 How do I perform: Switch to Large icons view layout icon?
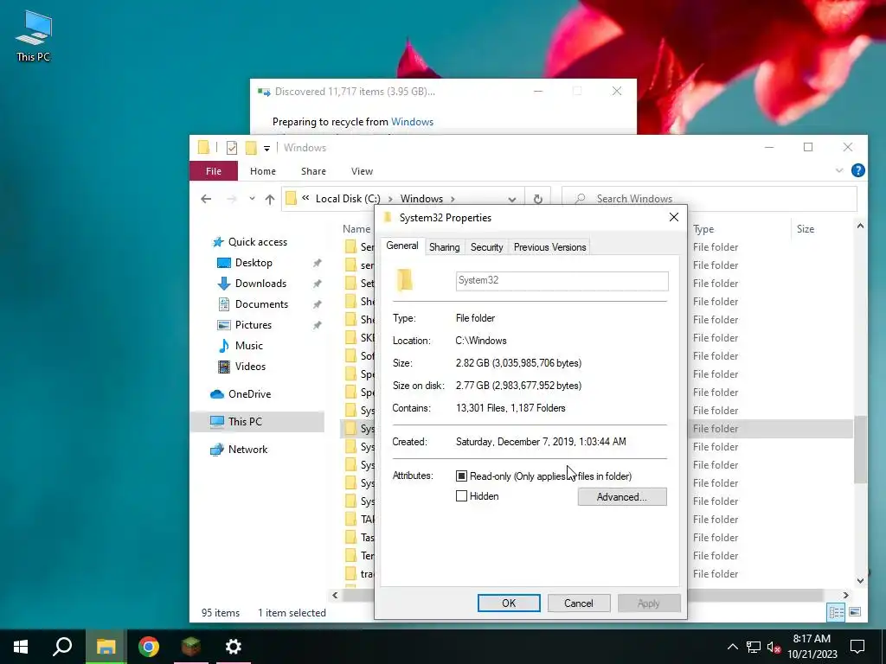[855, 613]
